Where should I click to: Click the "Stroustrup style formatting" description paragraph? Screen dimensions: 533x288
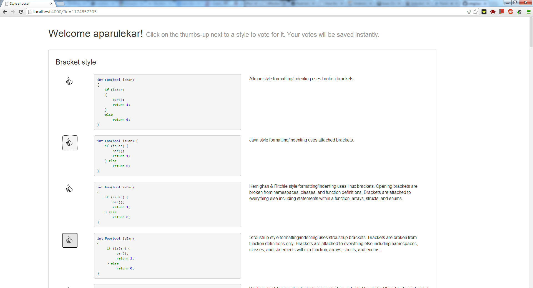coord(333,244)
